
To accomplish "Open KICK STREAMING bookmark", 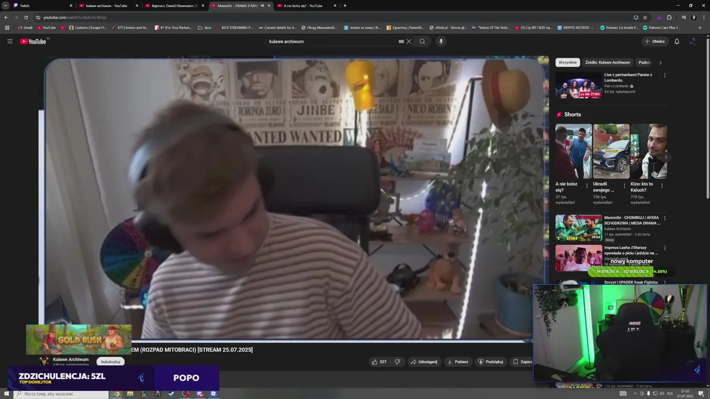I will coord(234,27).
